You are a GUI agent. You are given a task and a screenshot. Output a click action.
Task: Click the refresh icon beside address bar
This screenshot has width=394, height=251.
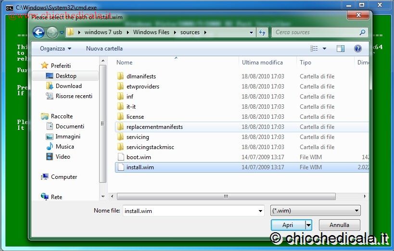[262, 32]
